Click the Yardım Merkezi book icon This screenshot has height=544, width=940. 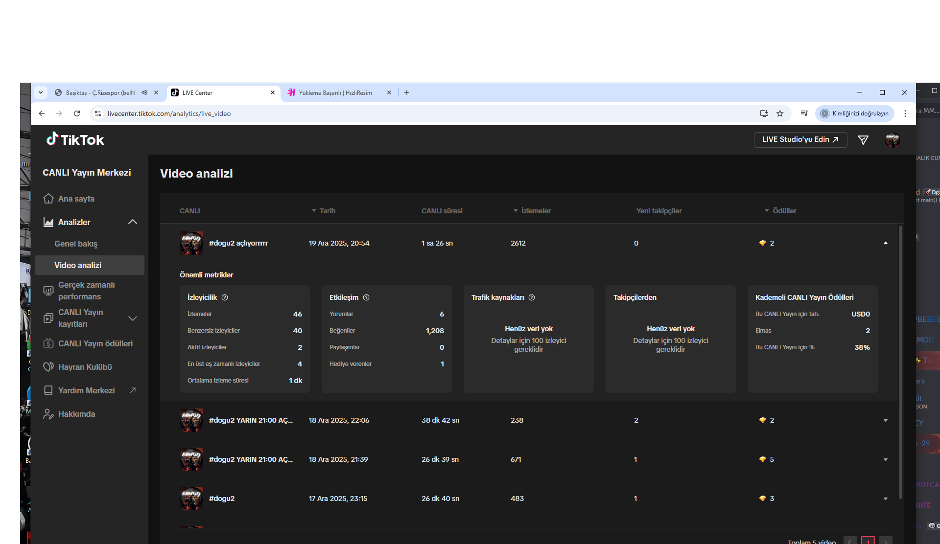coord(48,390)
